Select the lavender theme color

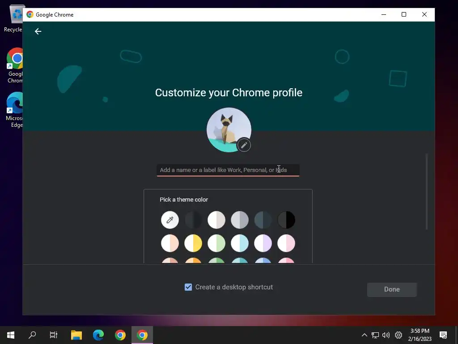pyautogui.click(x=263, y=243)
